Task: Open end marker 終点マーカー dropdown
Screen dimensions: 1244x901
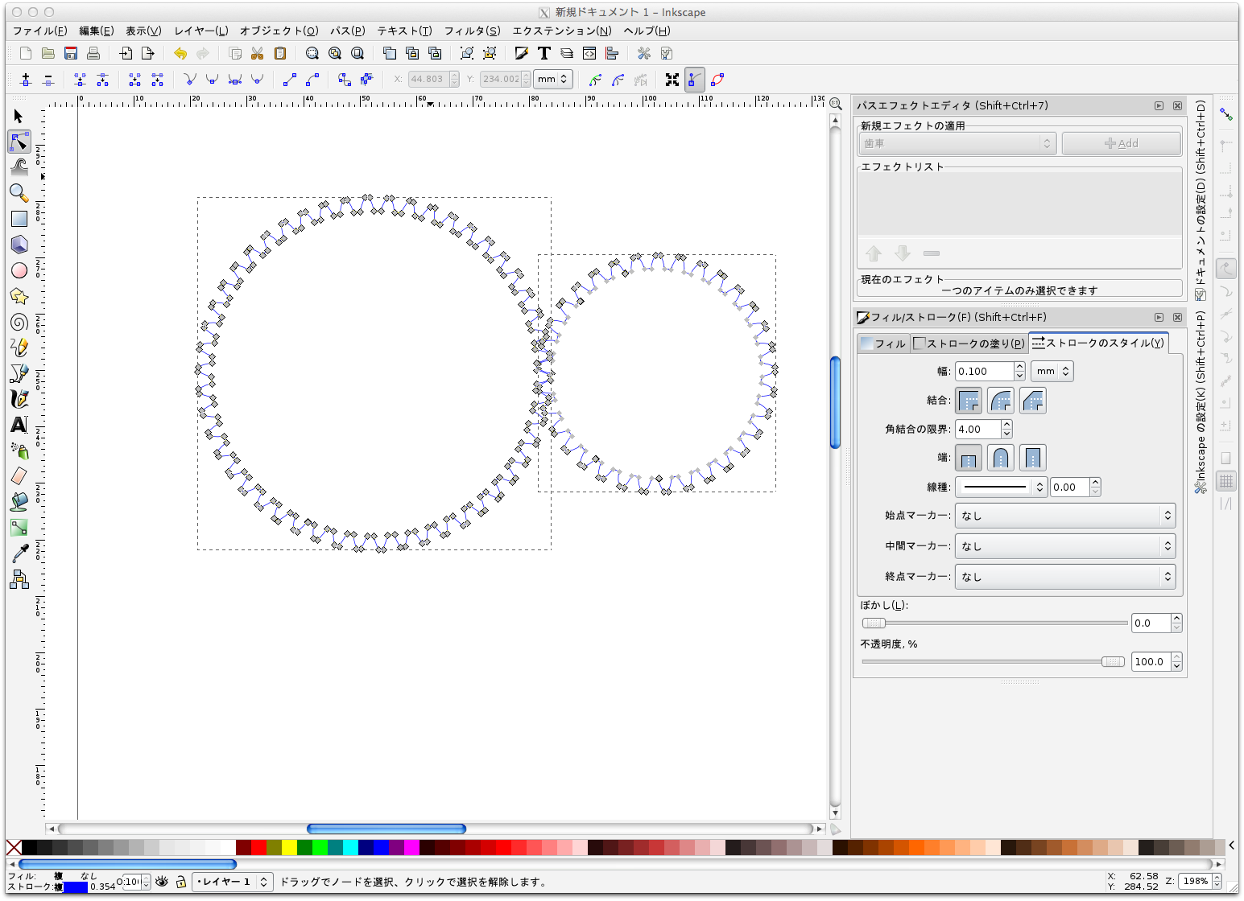Action: click(1064, 577)
